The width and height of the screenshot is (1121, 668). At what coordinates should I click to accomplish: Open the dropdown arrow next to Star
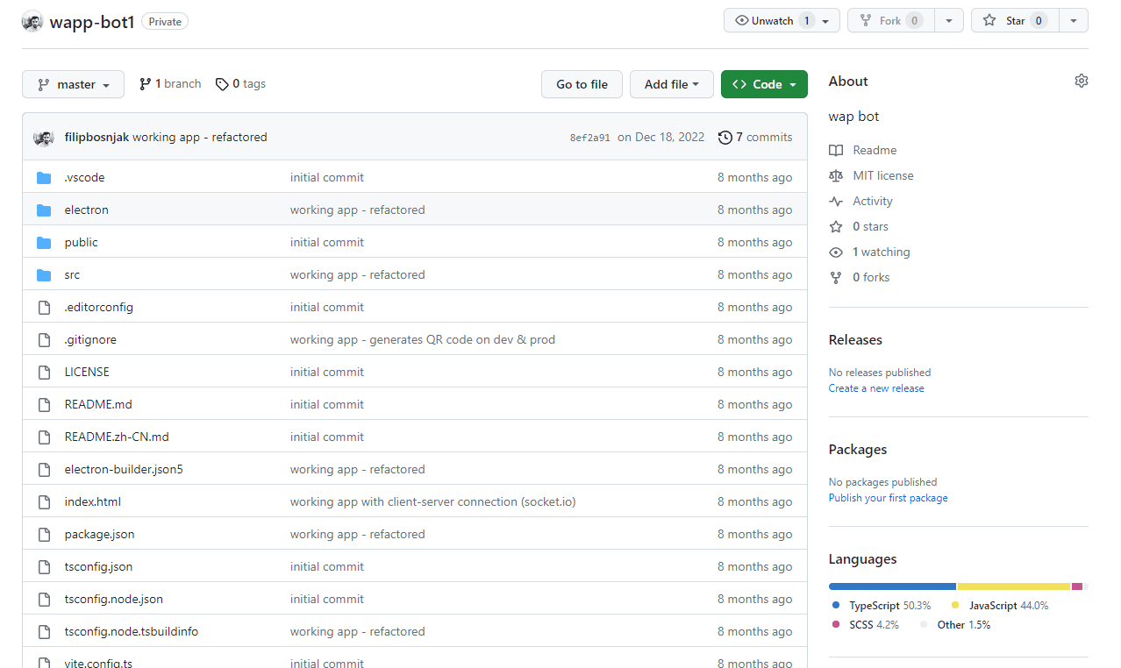click(x=1074, y=20)
